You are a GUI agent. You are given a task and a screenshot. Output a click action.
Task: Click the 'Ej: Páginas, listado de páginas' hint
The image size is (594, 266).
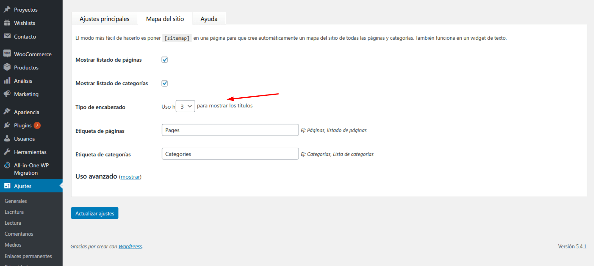point(334,130)
